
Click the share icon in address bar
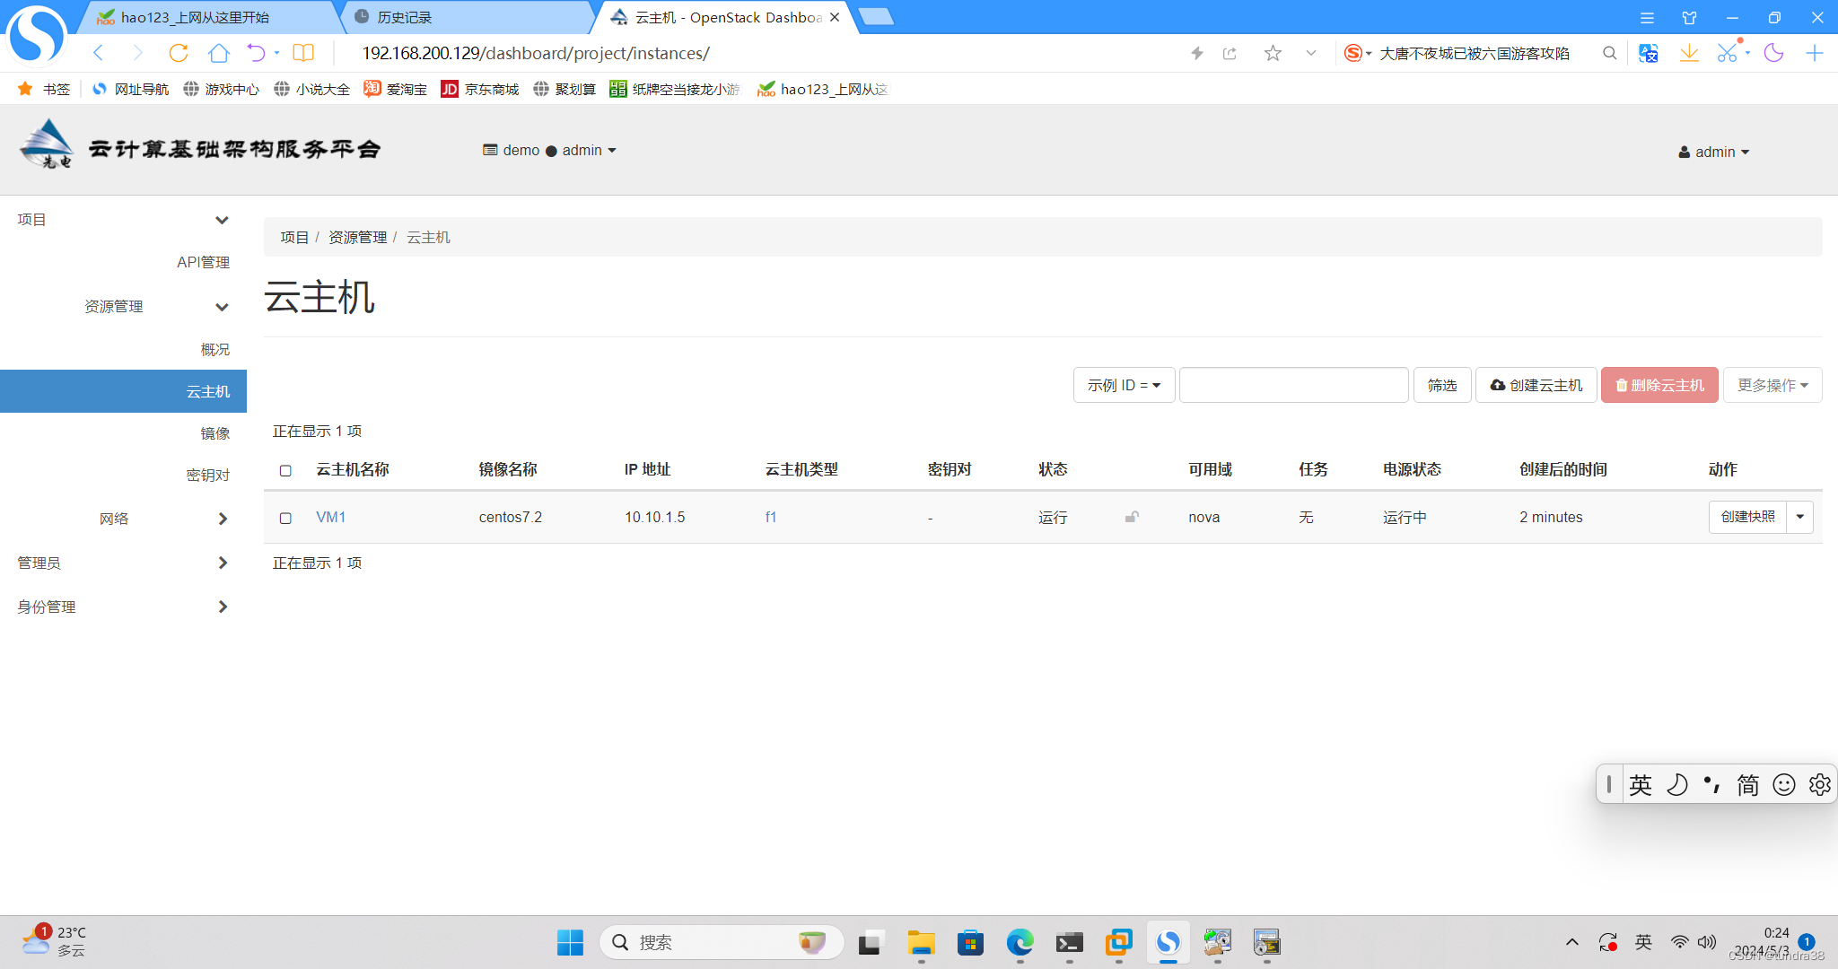[1230, 53]
